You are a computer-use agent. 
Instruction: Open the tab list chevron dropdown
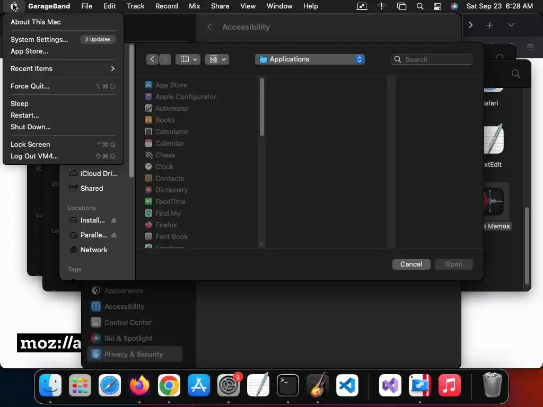click(x=511, y=25)
